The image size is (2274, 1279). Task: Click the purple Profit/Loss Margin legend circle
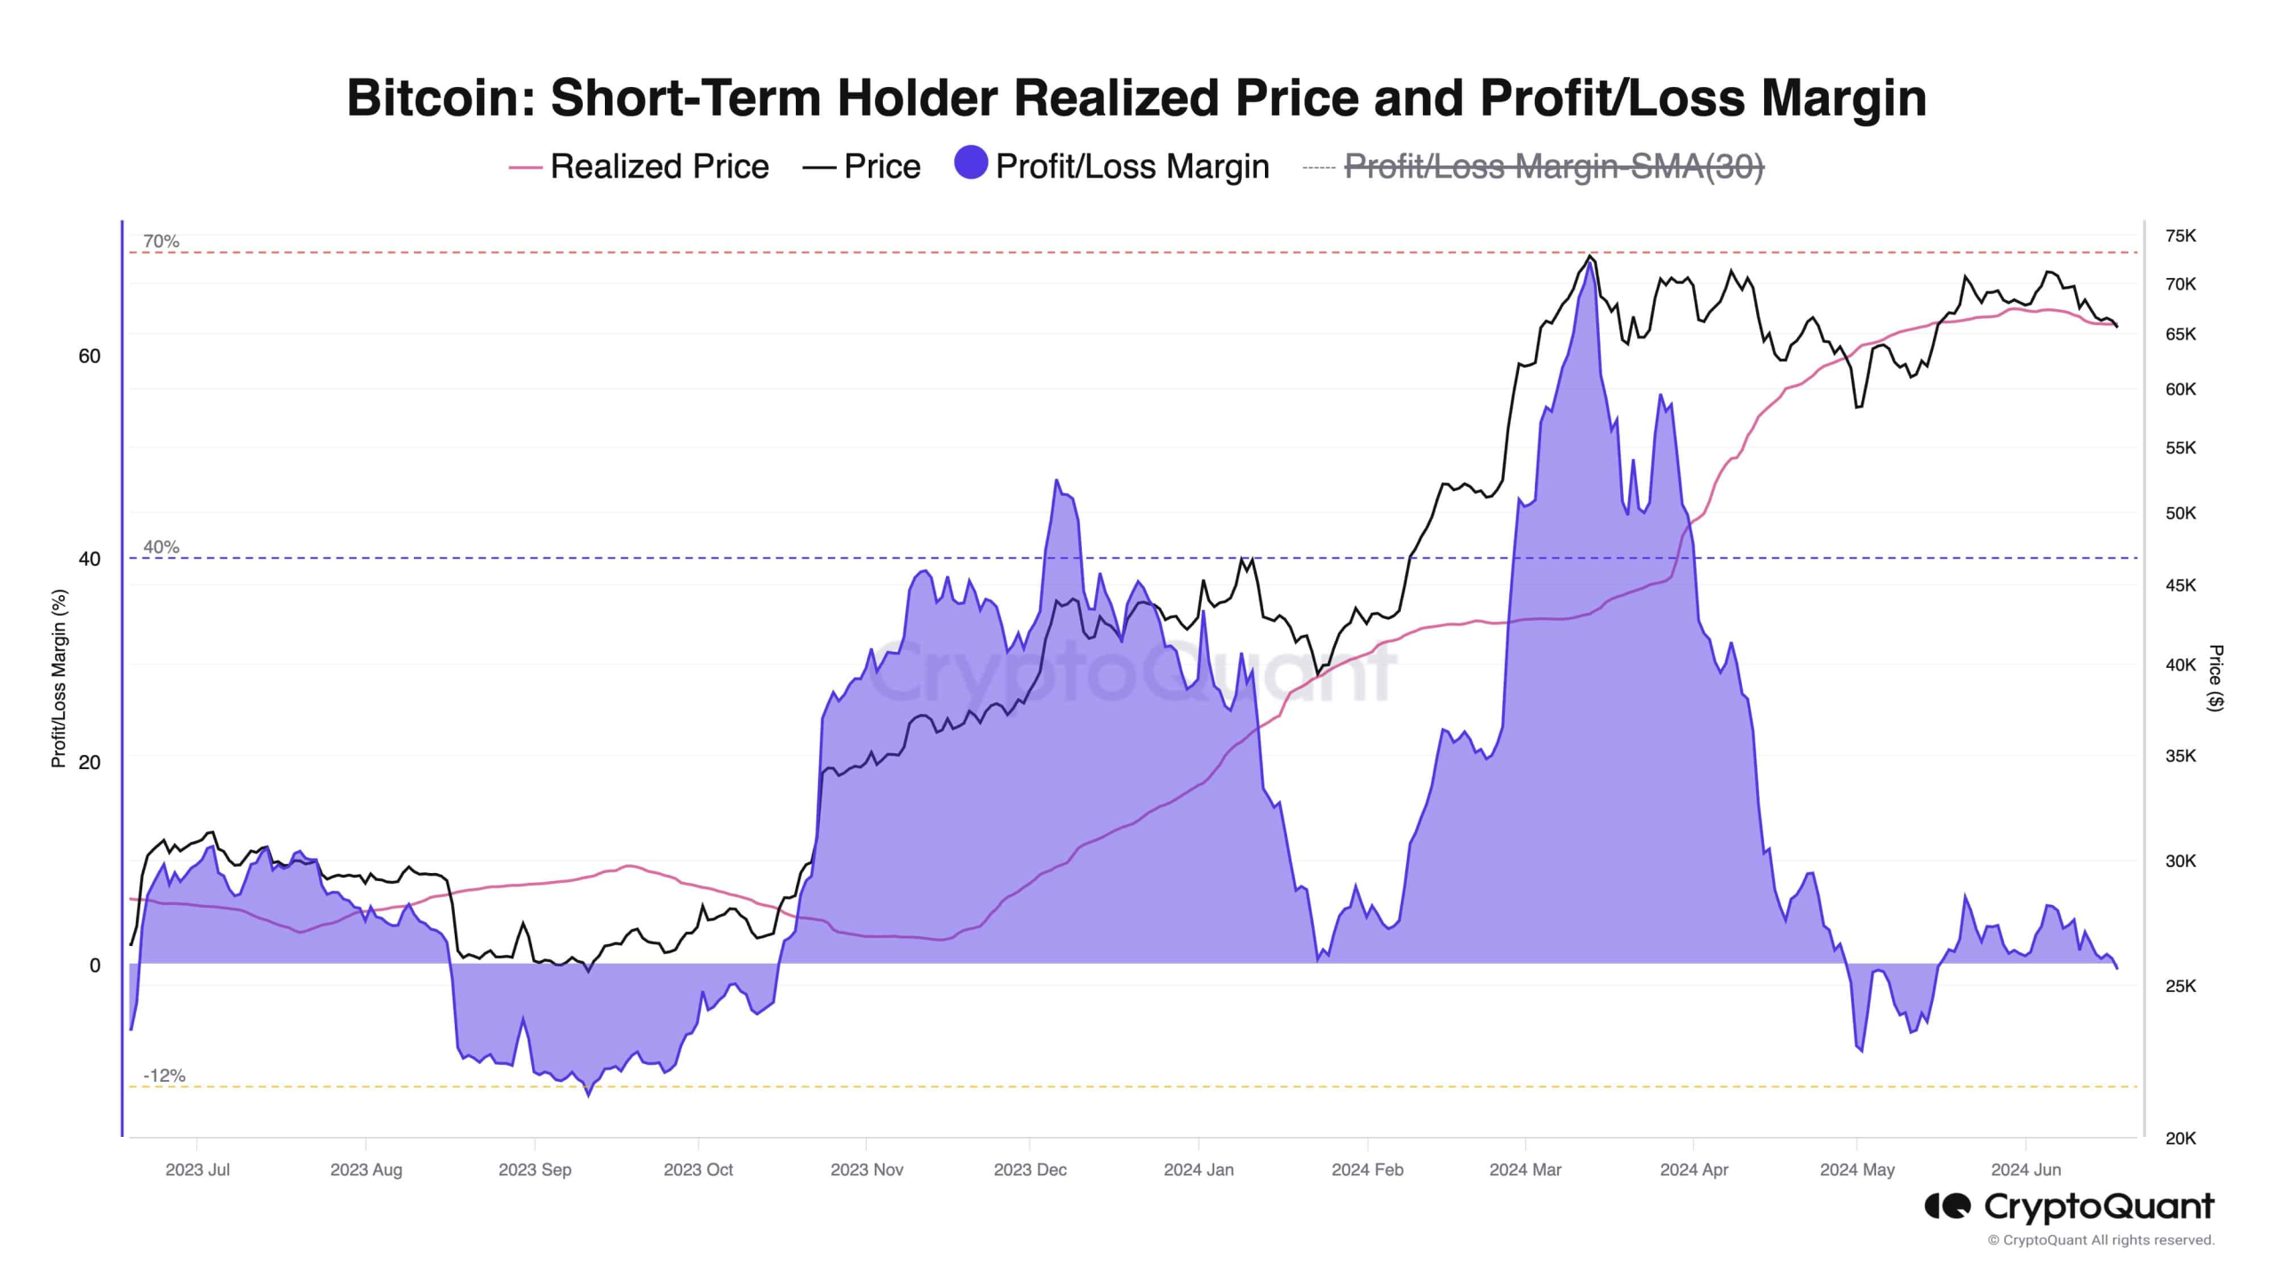tap(970, 163)
